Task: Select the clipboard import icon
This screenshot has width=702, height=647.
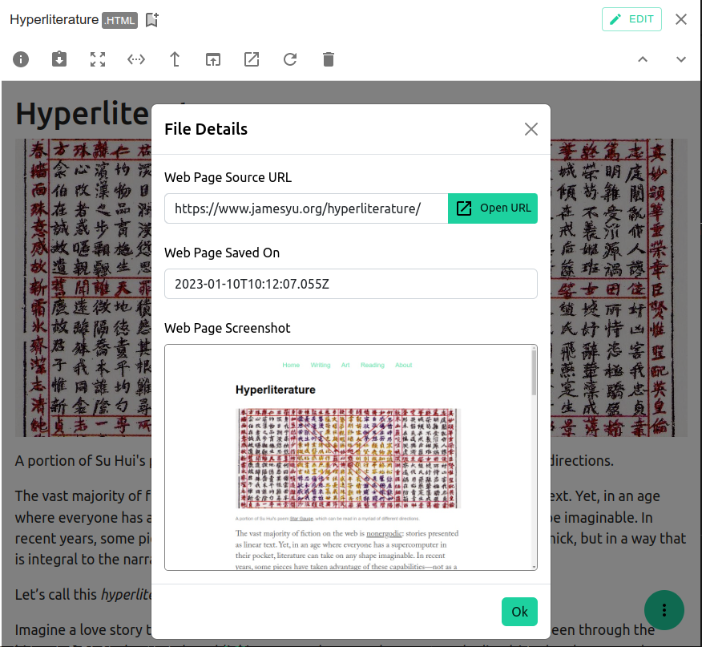Action: (x=58, y=59)
